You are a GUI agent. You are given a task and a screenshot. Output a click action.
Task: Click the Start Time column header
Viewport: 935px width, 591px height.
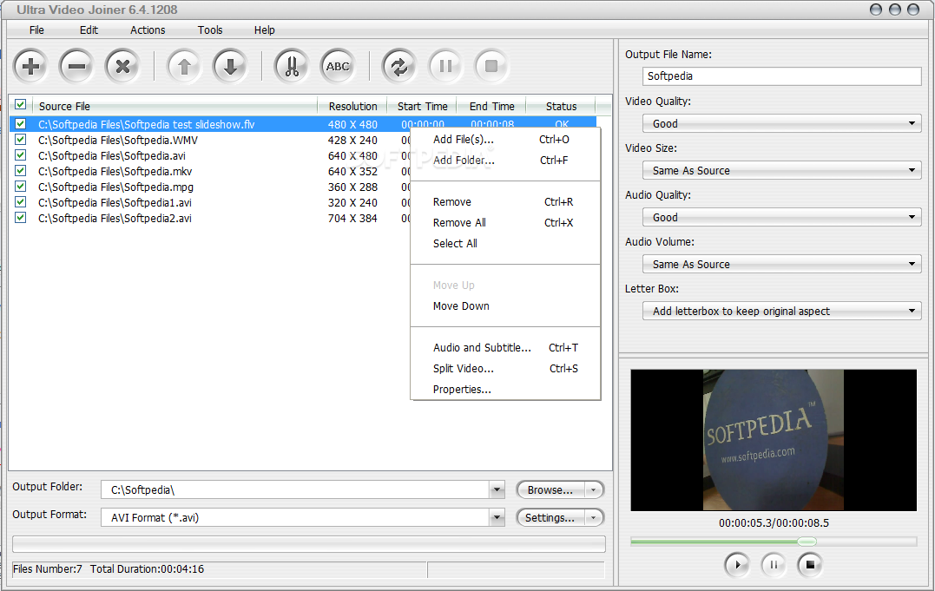(422, 106)
